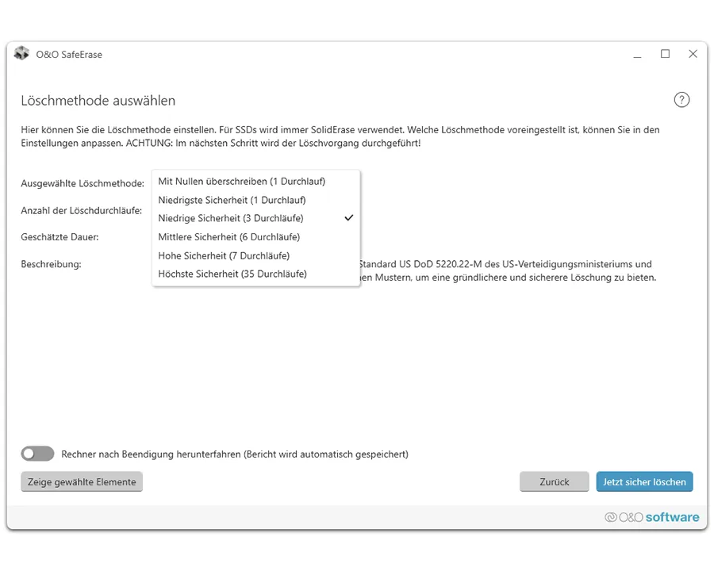Close the O&O SafeErase window
714x571 pixels.
[693, 54]
